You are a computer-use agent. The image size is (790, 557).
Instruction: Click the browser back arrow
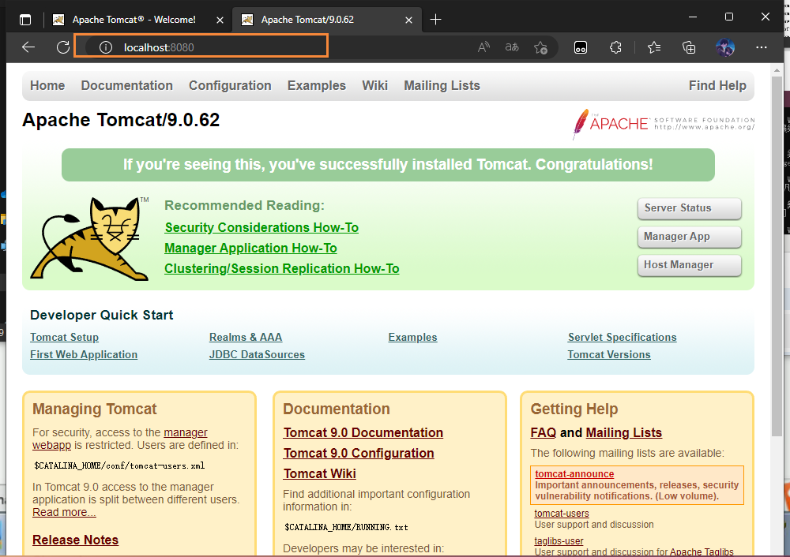click(x=28, y=47)
